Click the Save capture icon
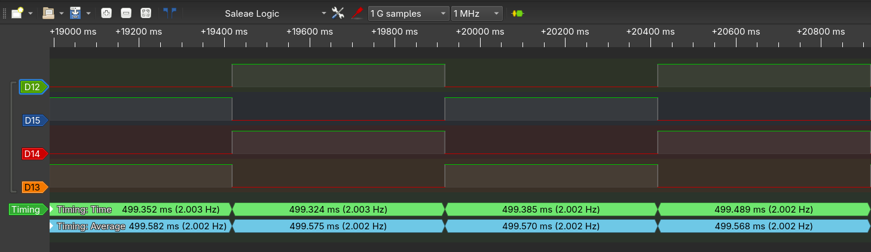 [x=75, y=13]
